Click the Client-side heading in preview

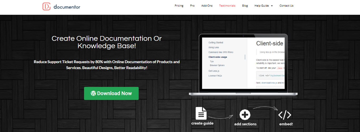coord(270,43)
